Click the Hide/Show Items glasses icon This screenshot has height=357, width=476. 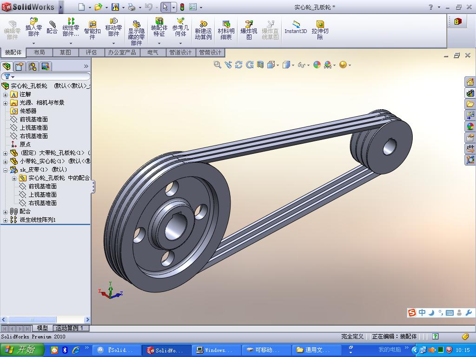point(301,65)
